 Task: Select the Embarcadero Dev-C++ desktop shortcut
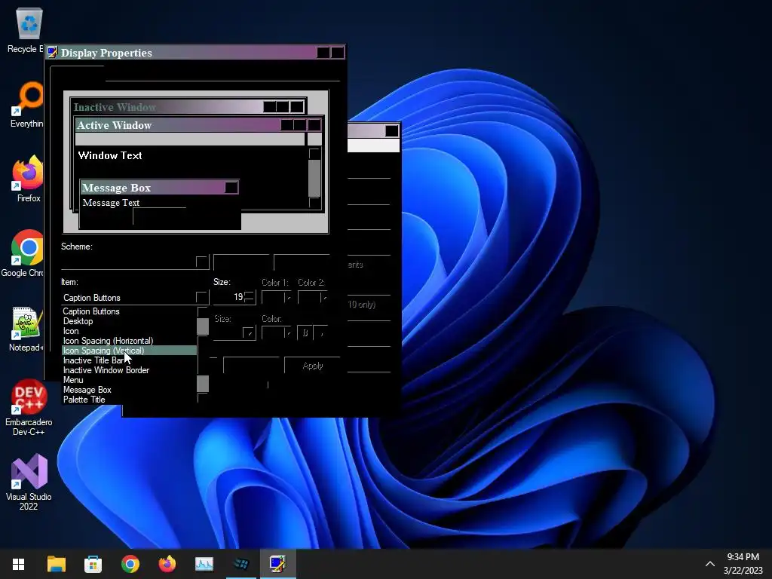click(29, 408)
